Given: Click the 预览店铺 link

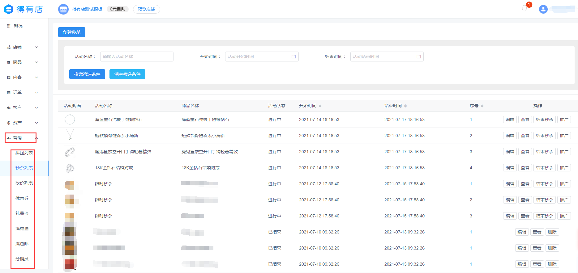Looking at the screenshot, I should 146,9.
